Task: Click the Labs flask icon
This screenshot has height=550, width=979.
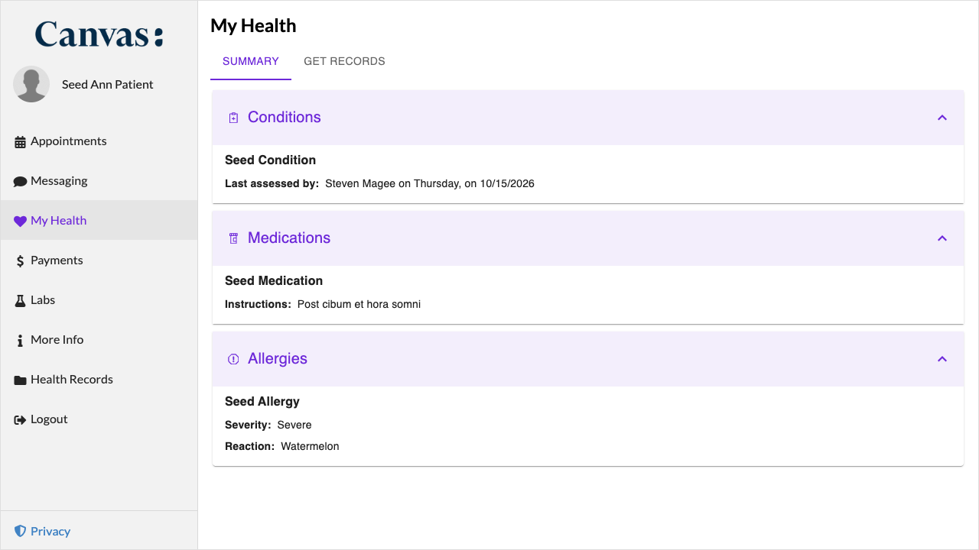Action: point(20,301)
